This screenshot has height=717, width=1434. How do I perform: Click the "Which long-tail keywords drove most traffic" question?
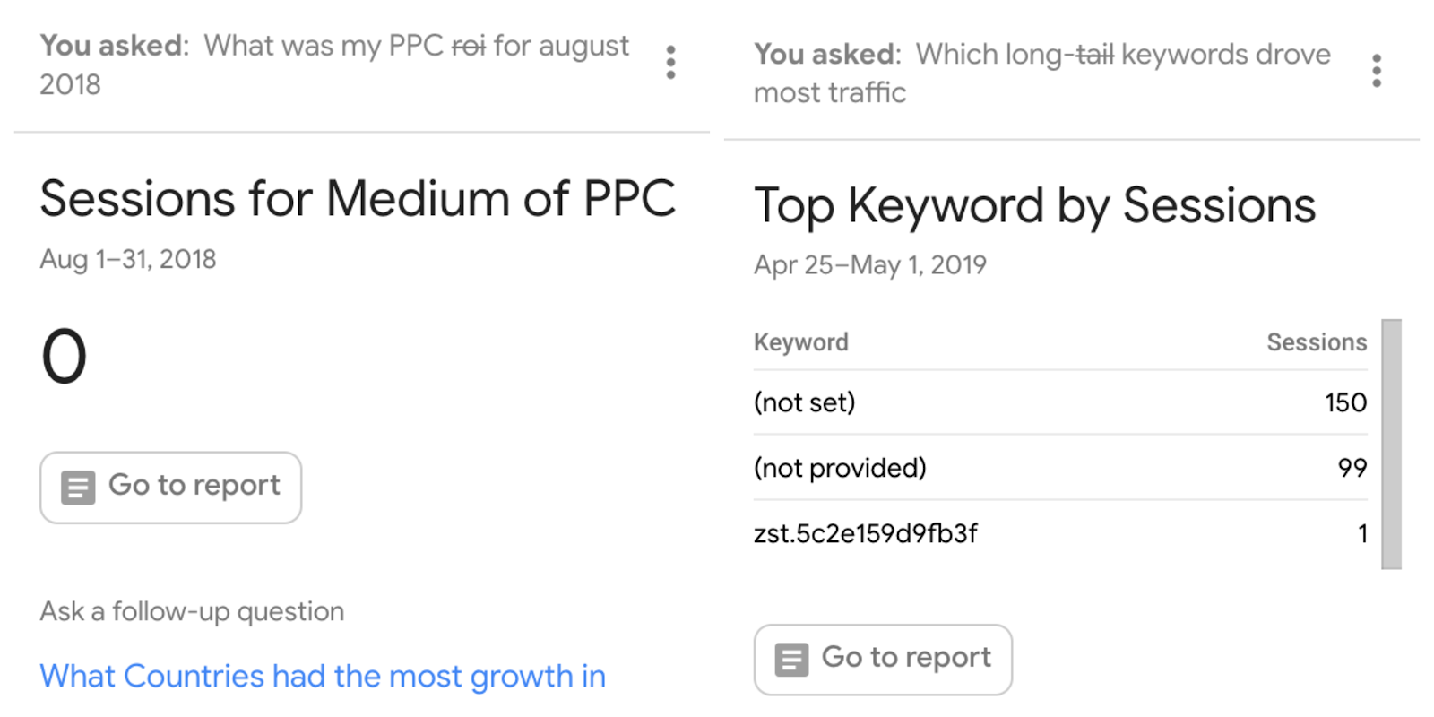point(1042,73)
